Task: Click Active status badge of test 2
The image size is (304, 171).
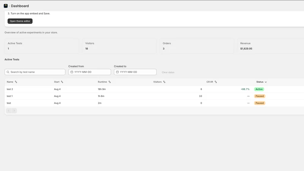Action: tap(259, 89)
